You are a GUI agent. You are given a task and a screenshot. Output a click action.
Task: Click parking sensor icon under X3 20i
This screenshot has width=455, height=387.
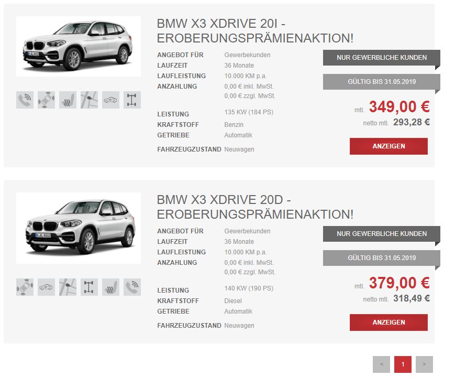[x=46, y=100]
